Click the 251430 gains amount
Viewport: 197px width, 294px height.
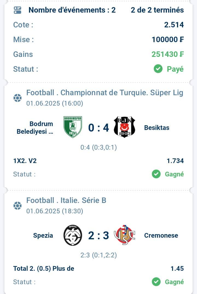167,54
